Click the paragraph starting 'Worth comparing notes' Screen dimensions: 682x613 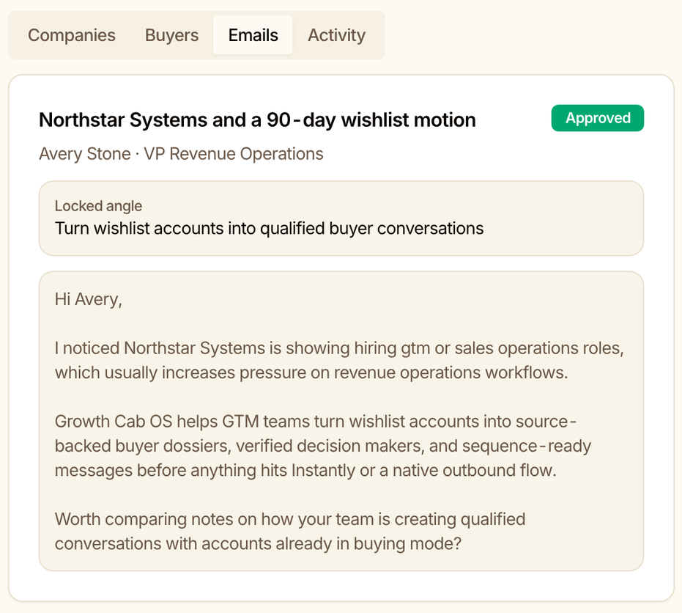[x=290, y=531]
